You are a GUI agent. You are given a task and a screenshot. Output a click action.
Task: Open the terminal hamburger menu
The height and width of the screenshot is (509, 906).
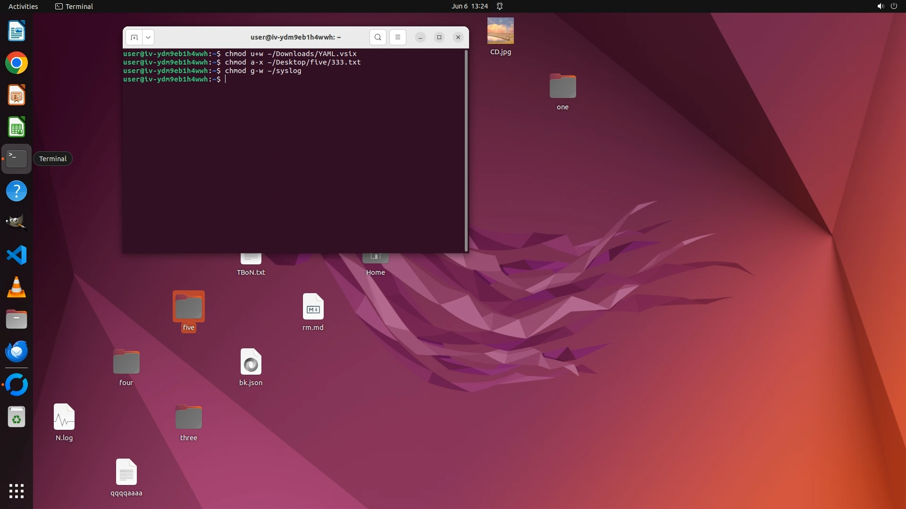coord(397,37)
